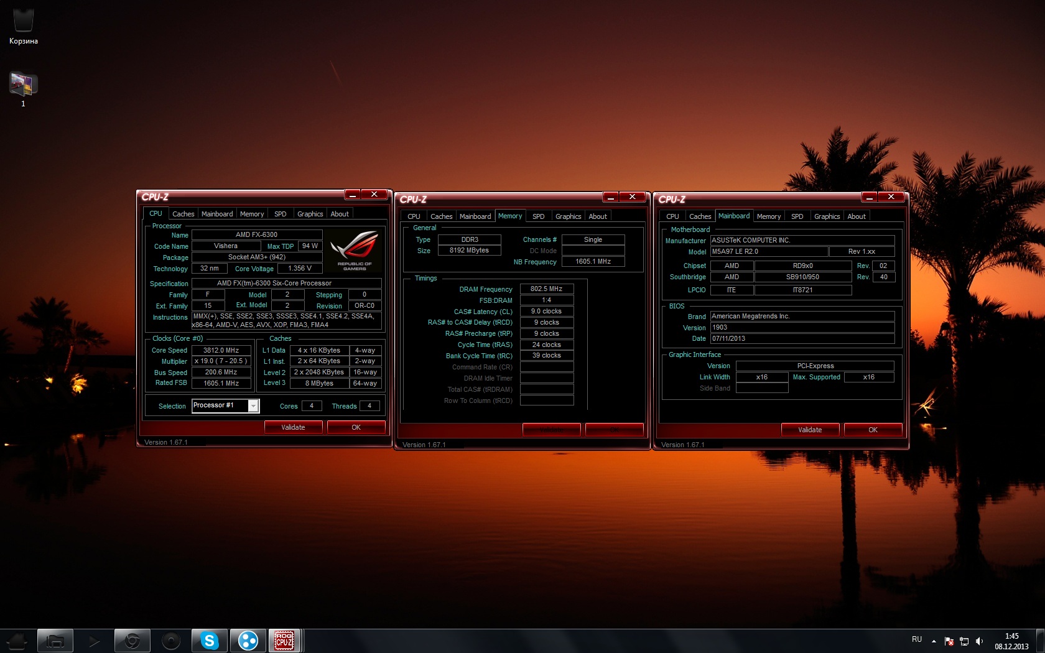Click the Channels # value Single
Viewport: 1045px width, 653px height.
tap(593, 239)
